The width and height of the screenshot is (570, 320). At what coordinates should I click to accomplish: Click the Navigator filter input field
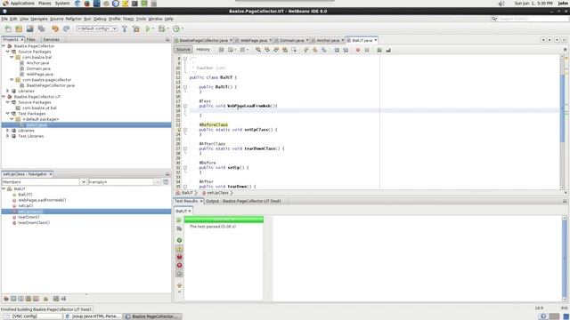click(121, 181)
